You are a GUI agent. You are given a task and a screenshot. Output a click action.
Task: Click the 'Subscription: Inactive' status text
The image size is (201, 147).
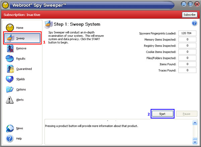pos(22,15)
